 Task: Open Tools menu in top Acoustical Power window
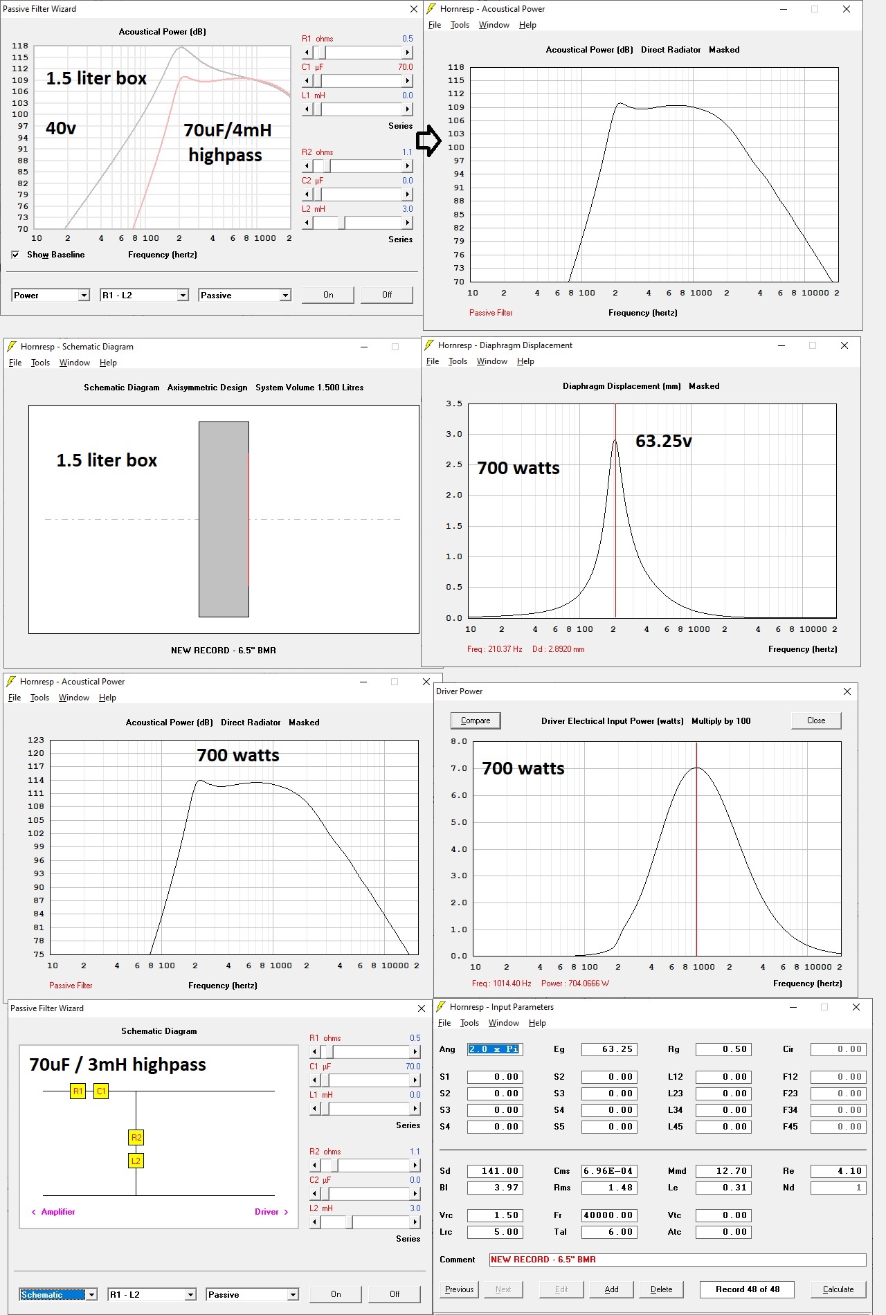click(x=460, y=25)
